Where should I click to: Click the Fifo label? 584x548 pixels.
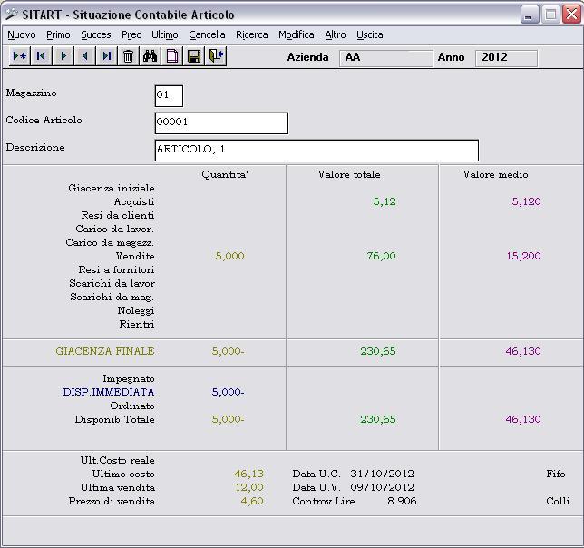(x=556, y=474)
